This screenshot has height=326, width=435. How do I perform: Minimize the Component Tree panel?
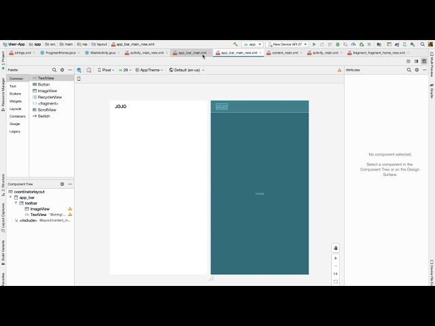[x=70, y=184]
